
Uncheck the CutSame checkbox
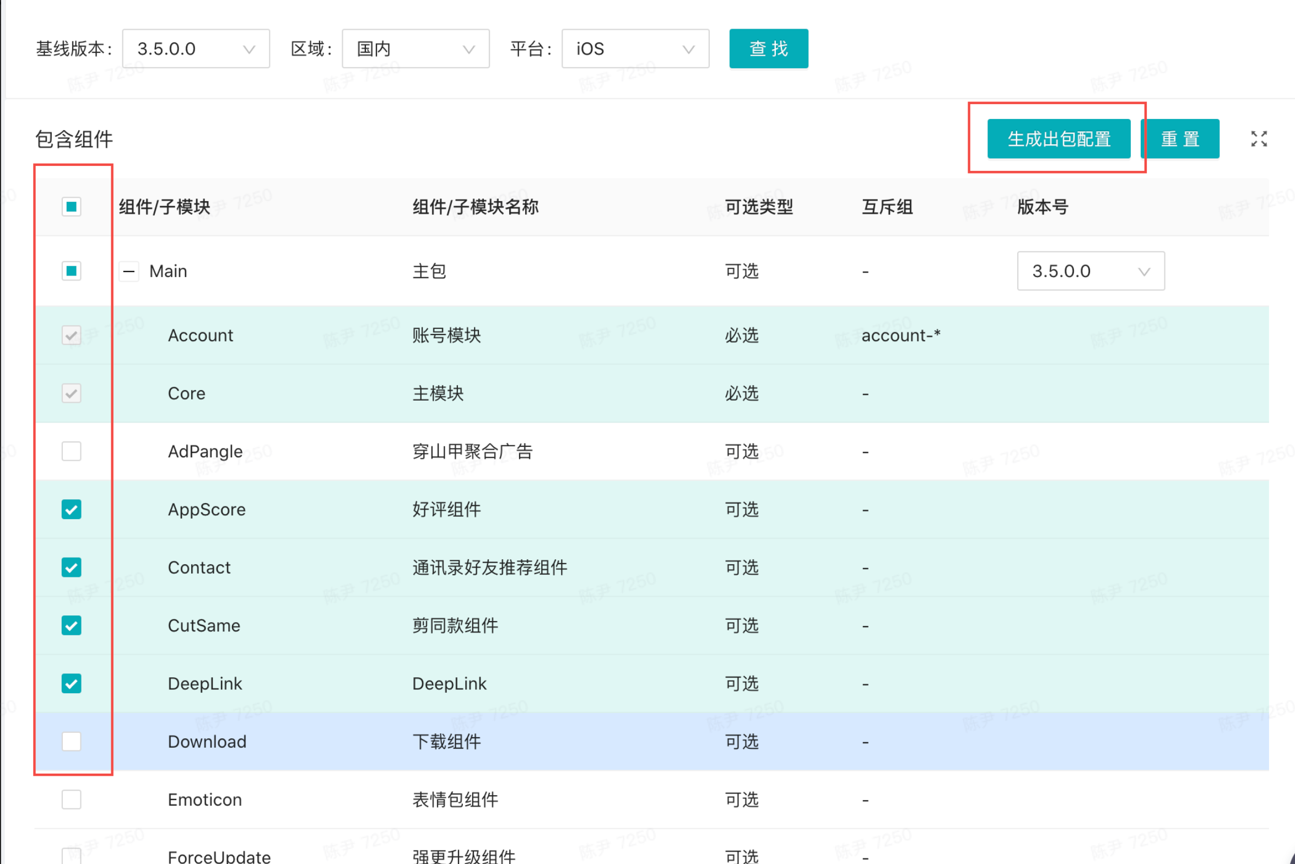pos(72,625)
